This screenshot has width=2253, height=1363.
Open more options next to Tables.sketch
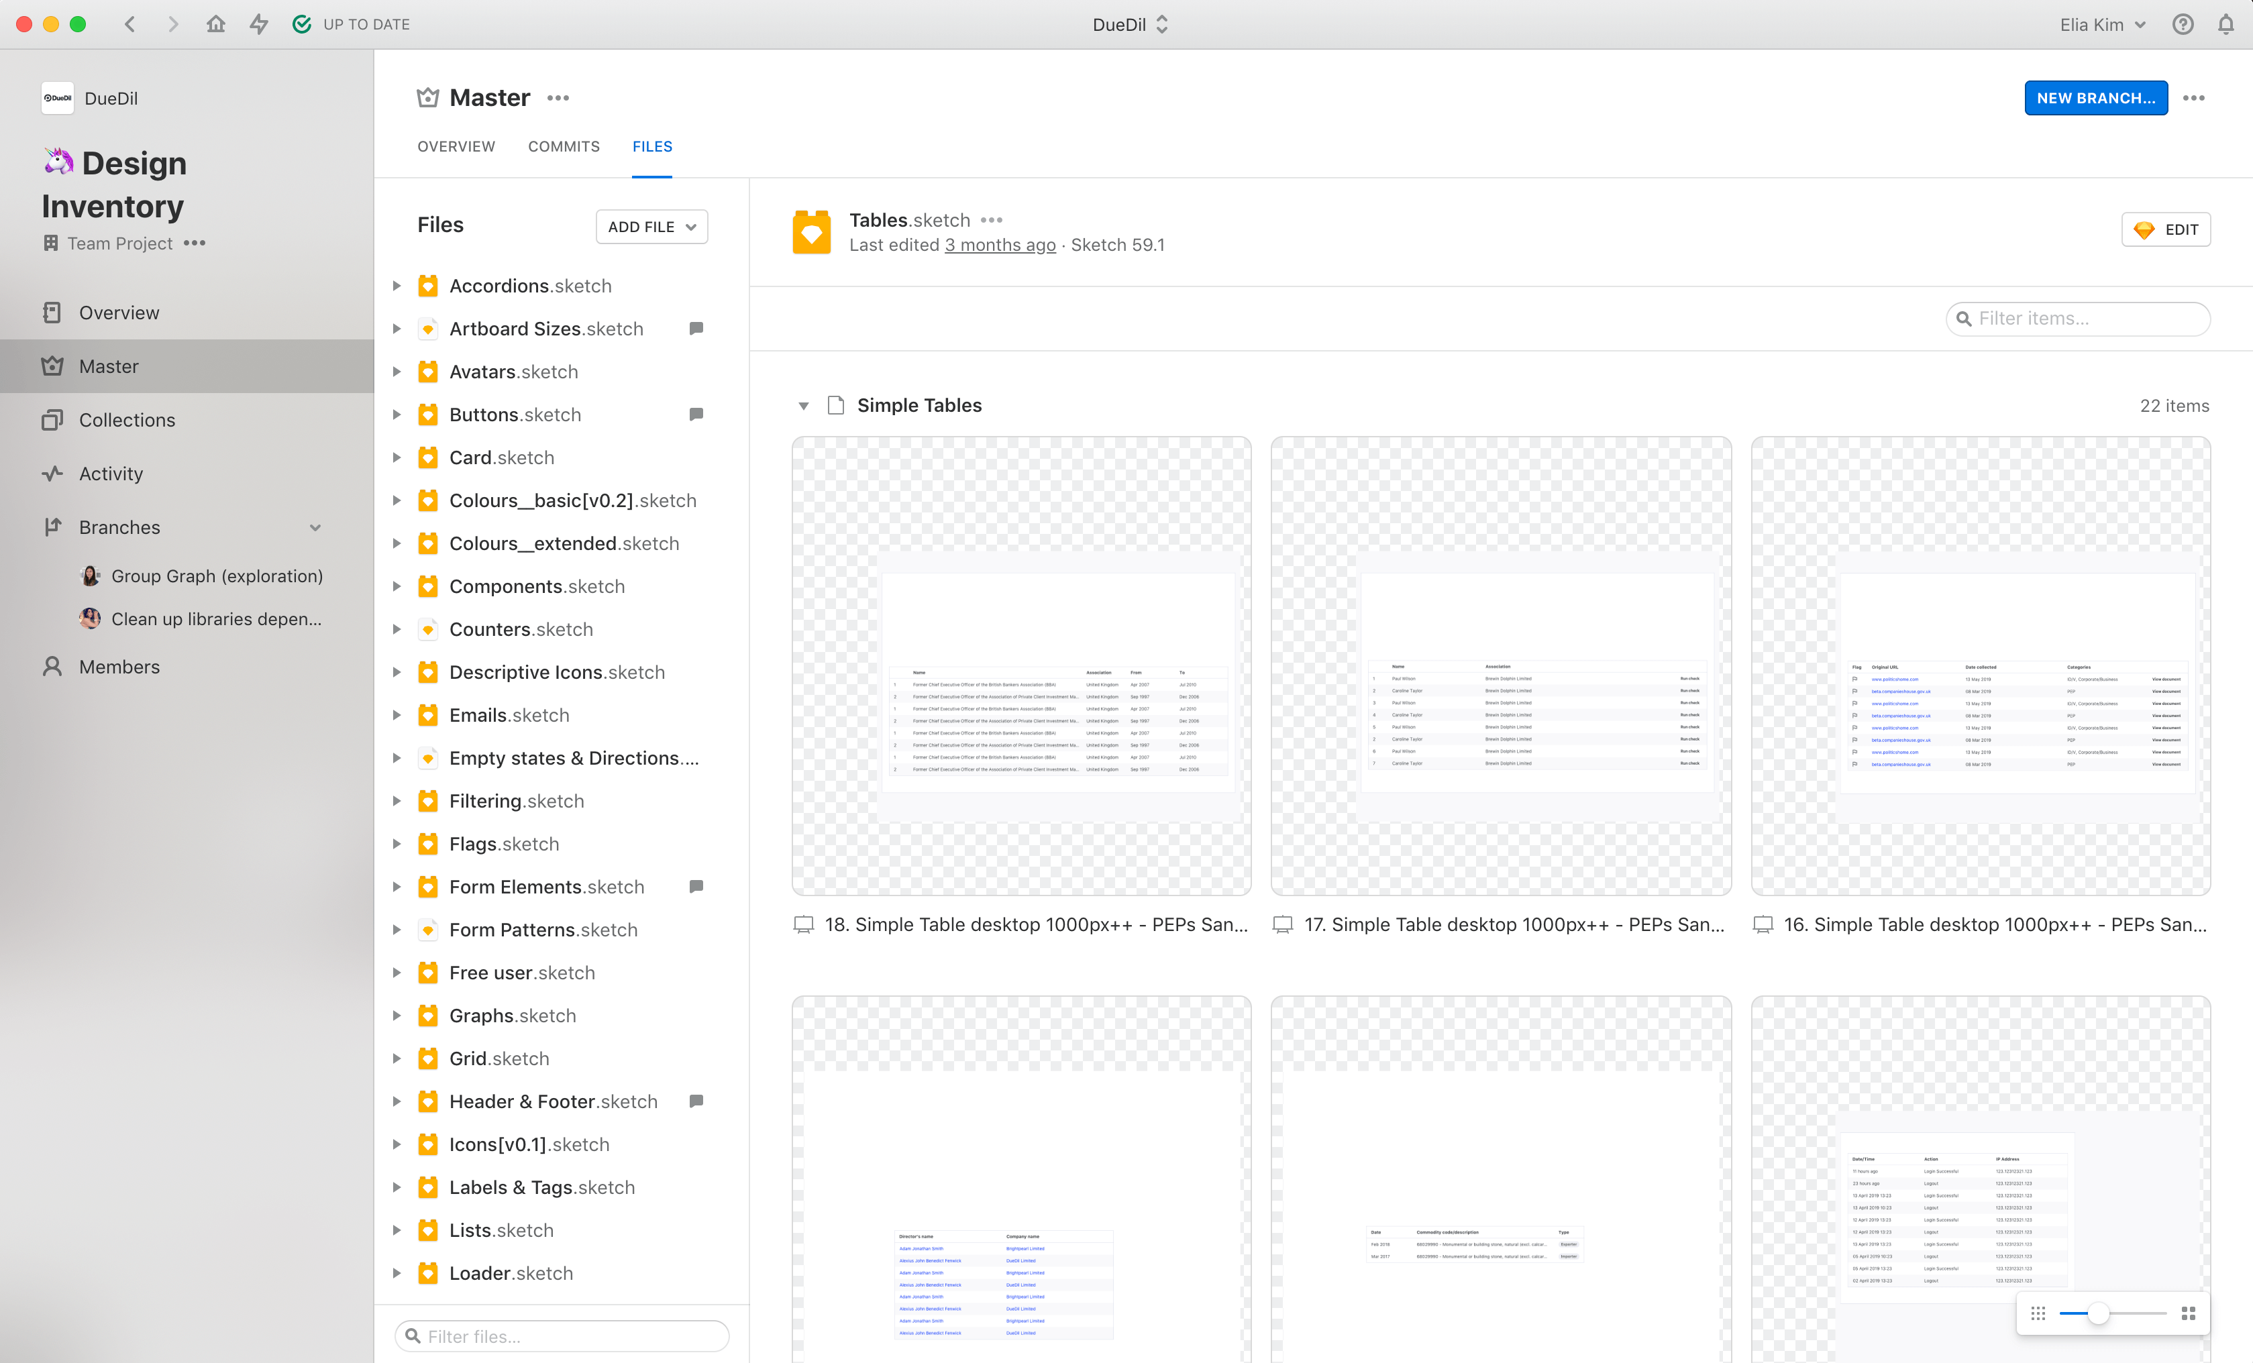(991, 220)
